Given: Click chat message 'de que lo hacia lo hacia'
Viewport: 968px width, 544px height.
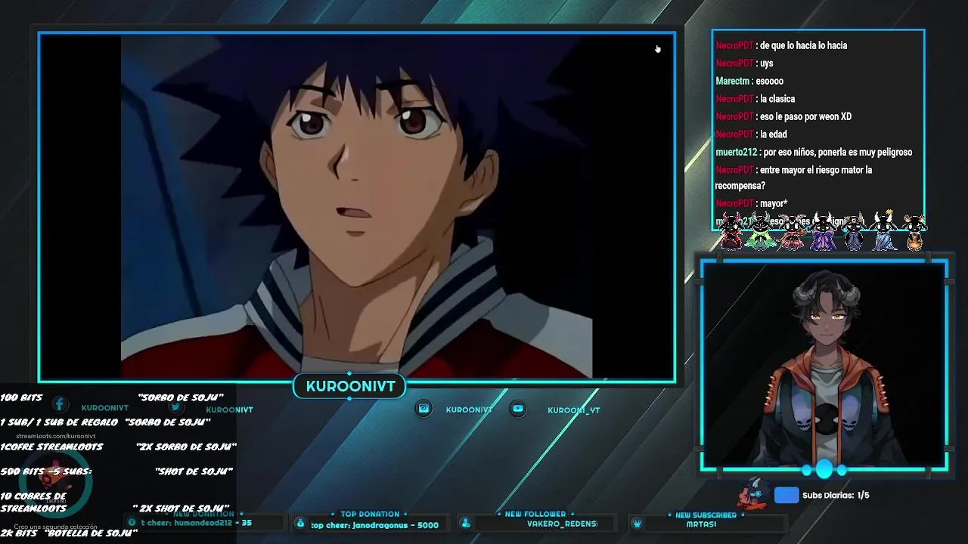Looking at the screenshot, I should click(781, 45).
